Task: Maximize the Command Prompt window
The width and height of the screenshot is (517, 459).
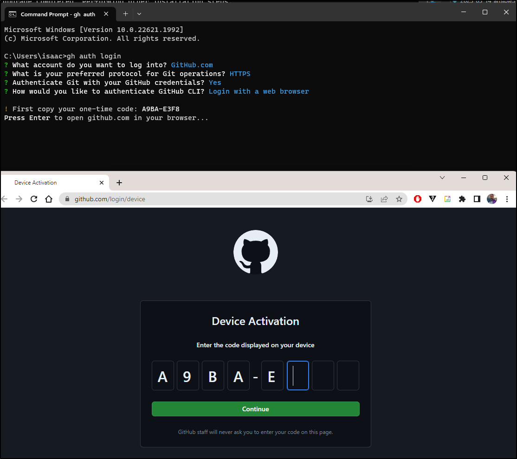Action: [485, 12]
